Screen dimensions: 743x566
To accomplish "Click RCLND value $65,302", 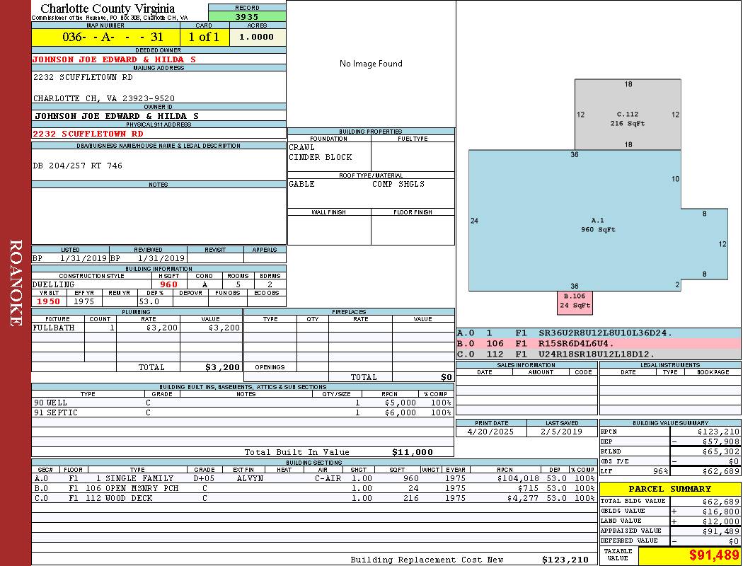I will tap(721, 452).
